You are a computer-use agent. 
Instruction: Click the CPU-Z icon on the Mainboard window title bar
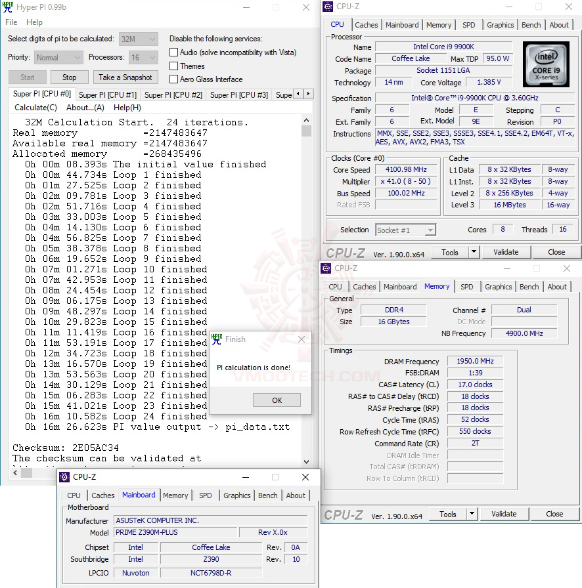(x=64, y=477)
